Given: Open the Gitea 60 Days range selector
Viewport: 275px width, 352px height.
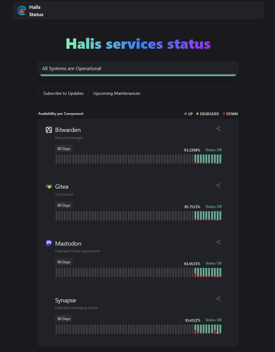Looking at the screenshot, I should point(64,205).
